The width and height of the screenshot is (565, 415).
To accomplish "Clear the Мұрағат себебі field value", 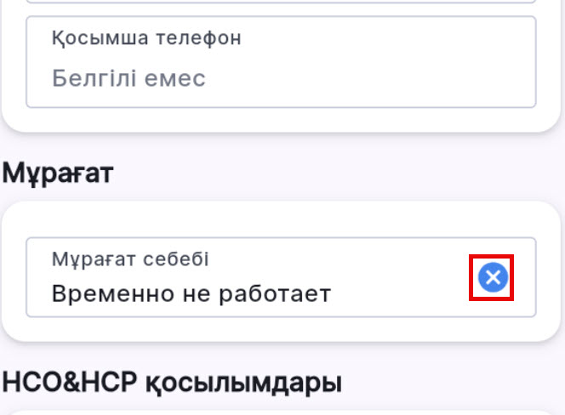I will click(492, 277).
